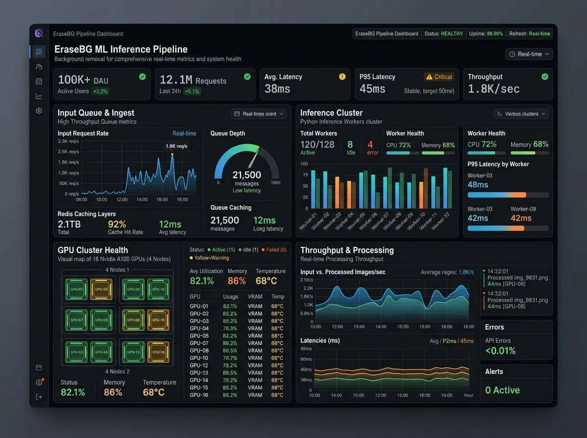The height and width of the screenshot is (438, 587).
Task: Select the GPU-01 row in GPU table
Action: [x=237, y=307]
